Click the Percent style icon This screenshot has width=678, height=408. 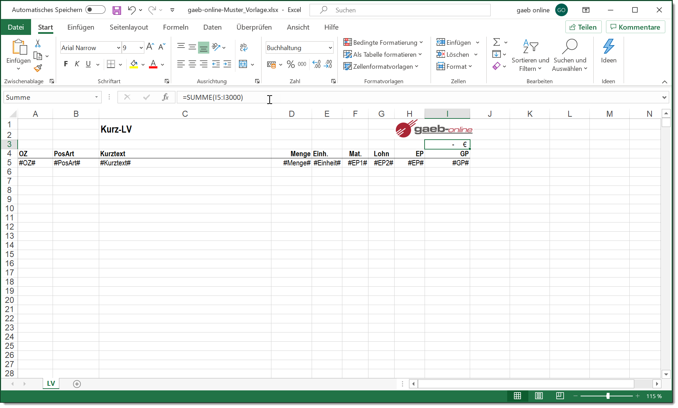[x=290, y=64]
